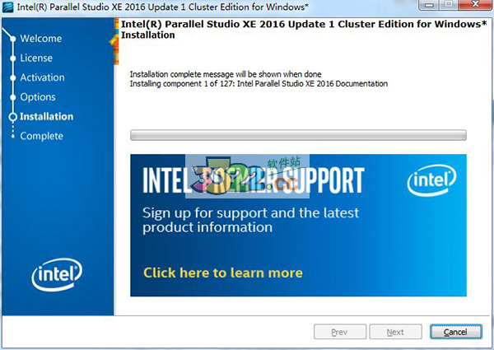Select the Activation step in the sidebar
This screenshot has height=350, width=494.
point(42,77)
